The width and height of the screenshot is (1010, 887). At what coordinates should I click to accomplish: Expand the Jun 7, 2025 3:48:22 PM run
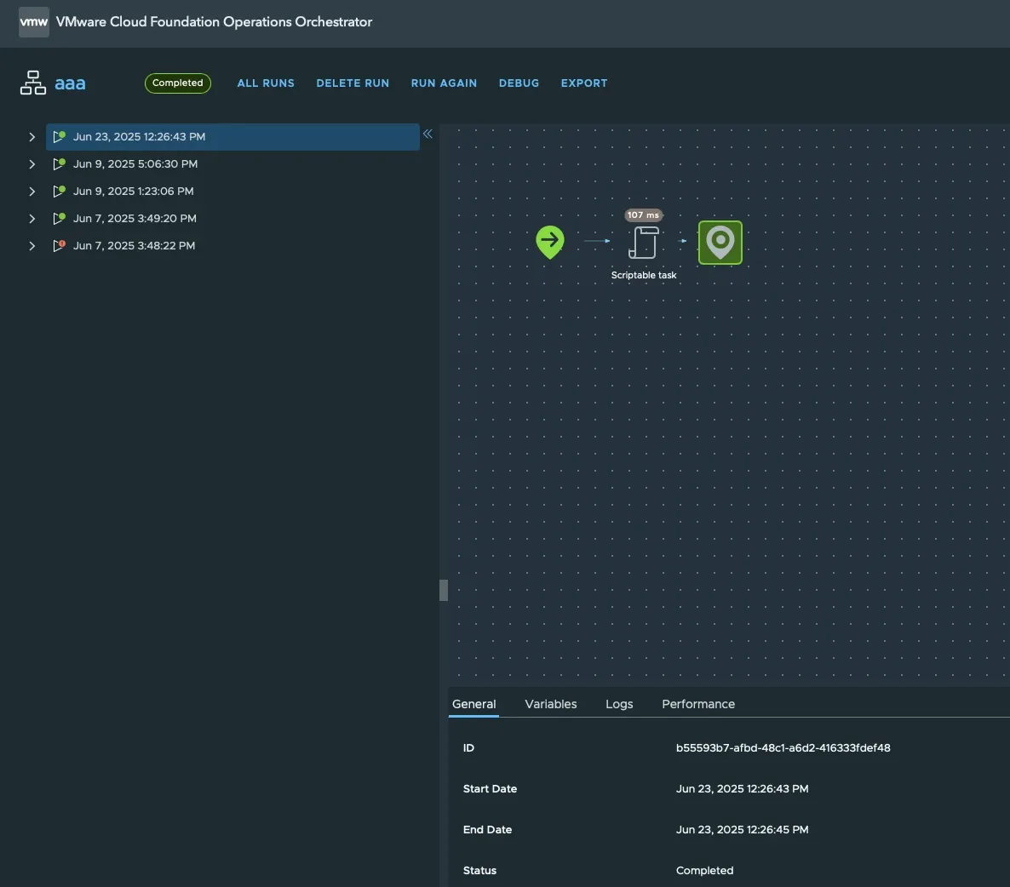tap(32, 246)
